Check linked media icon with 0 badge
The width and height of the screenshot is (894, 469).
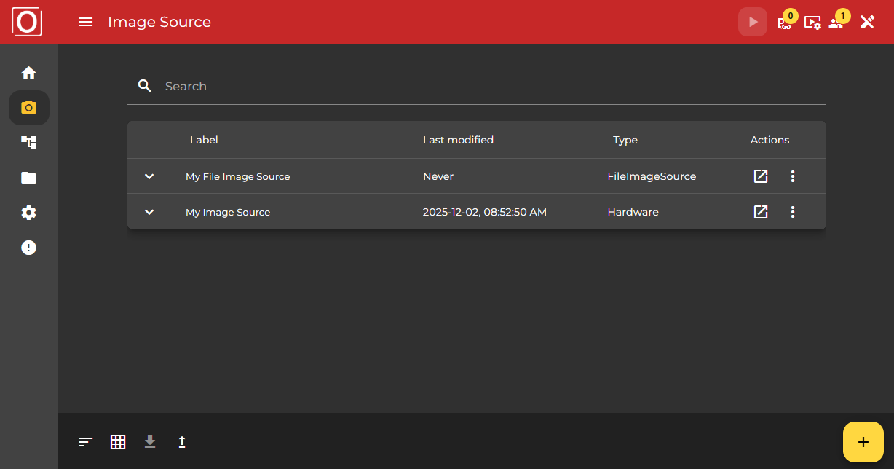(783, 24)
